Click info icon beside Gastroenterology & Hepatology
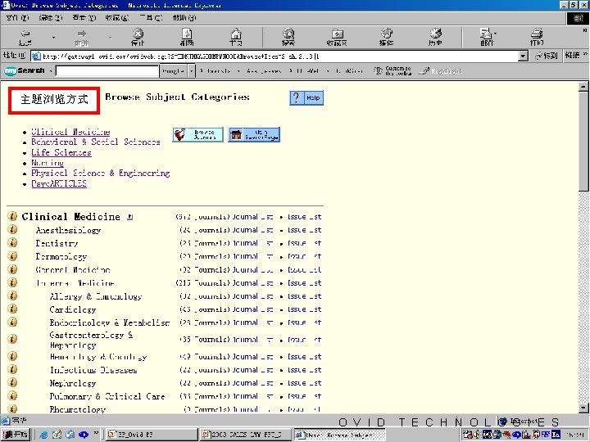Image resolution: width=590 pixels, height=442 pixels. pyautogui.click(x=12, y=339)
